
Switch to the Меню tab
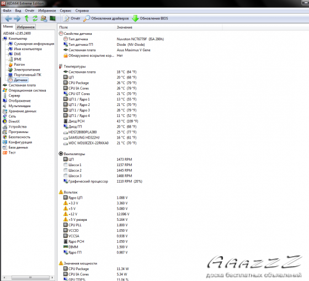8,26
